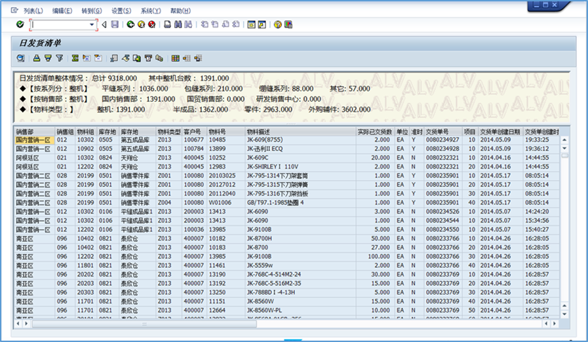Click in the transaction command input field

(59, 24)
